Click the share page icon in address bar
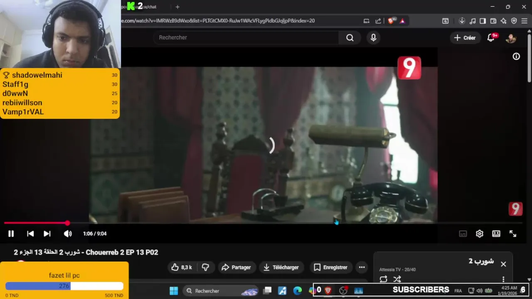Viewport: 532px width, 299px height. [x=378, y=21]
